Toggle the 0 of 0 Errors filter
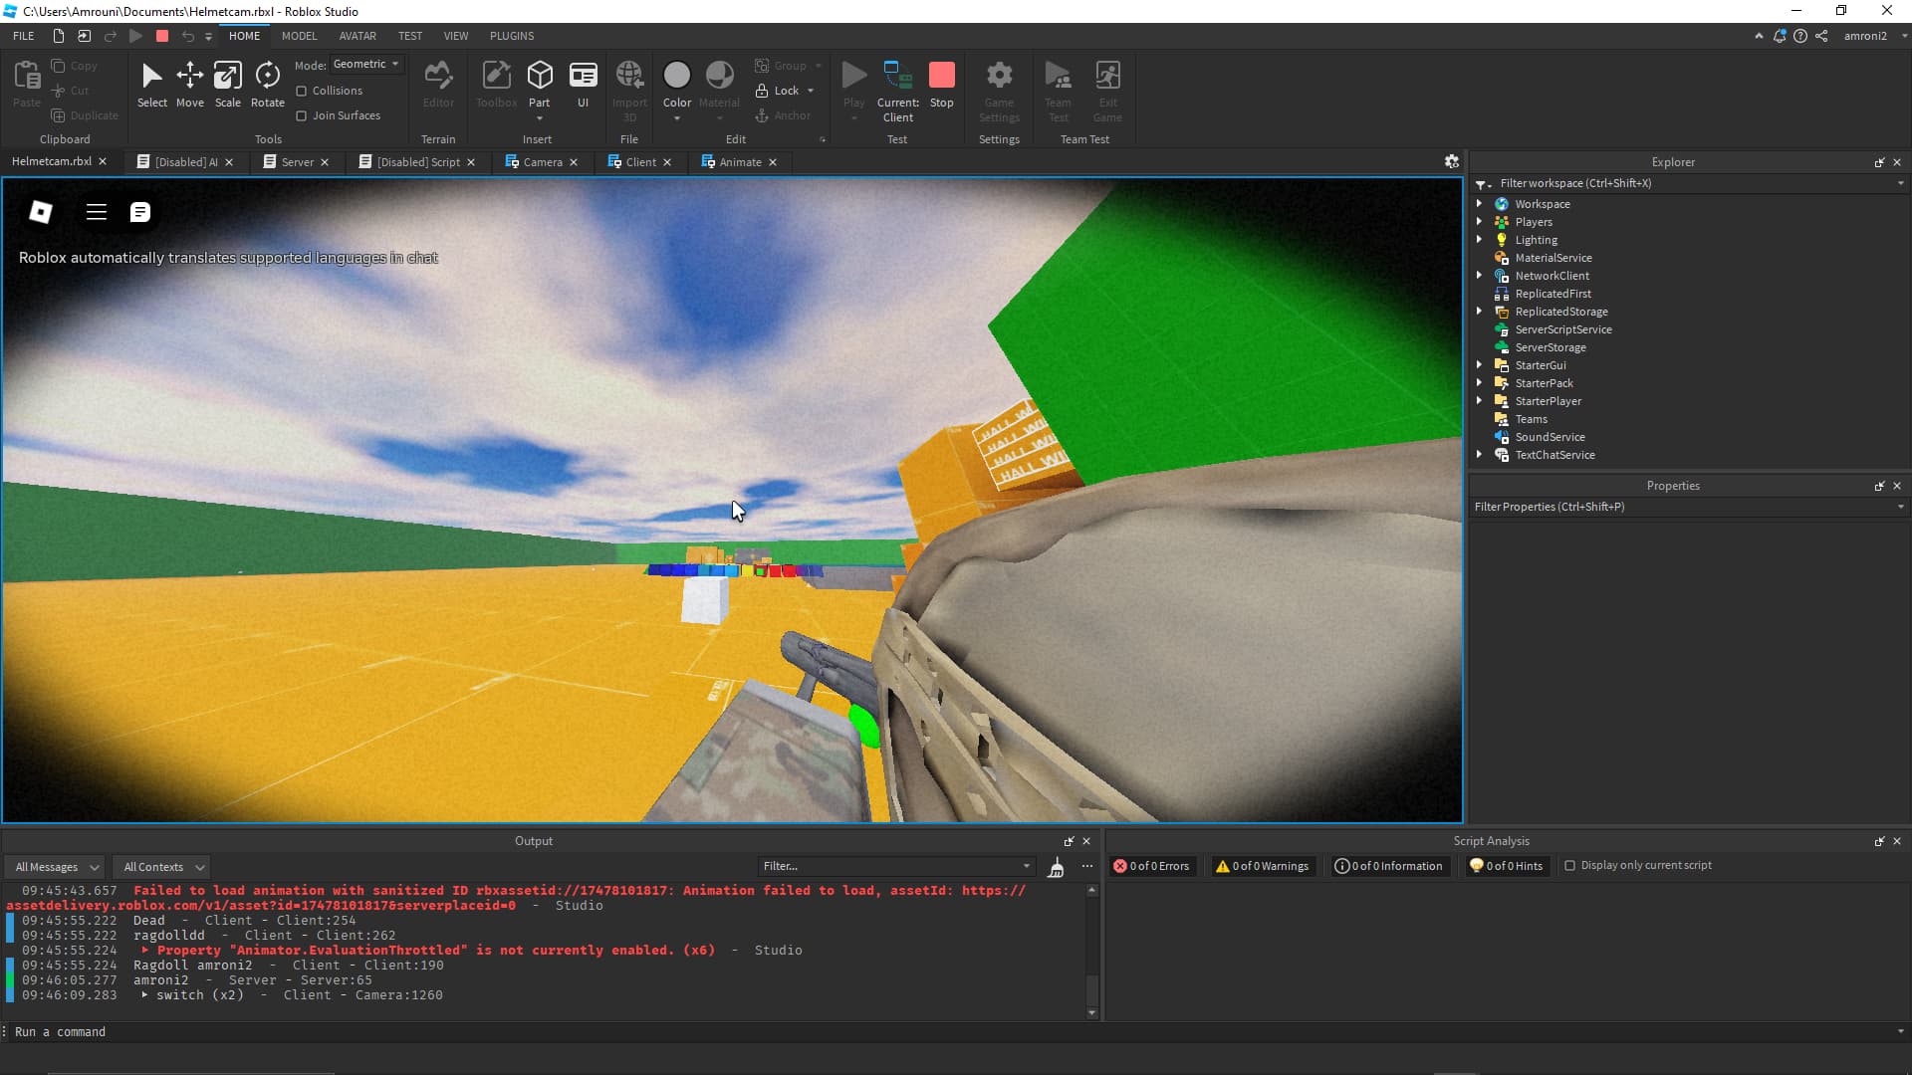Screen dimensions: 1912x1075 click(1152, 866)
